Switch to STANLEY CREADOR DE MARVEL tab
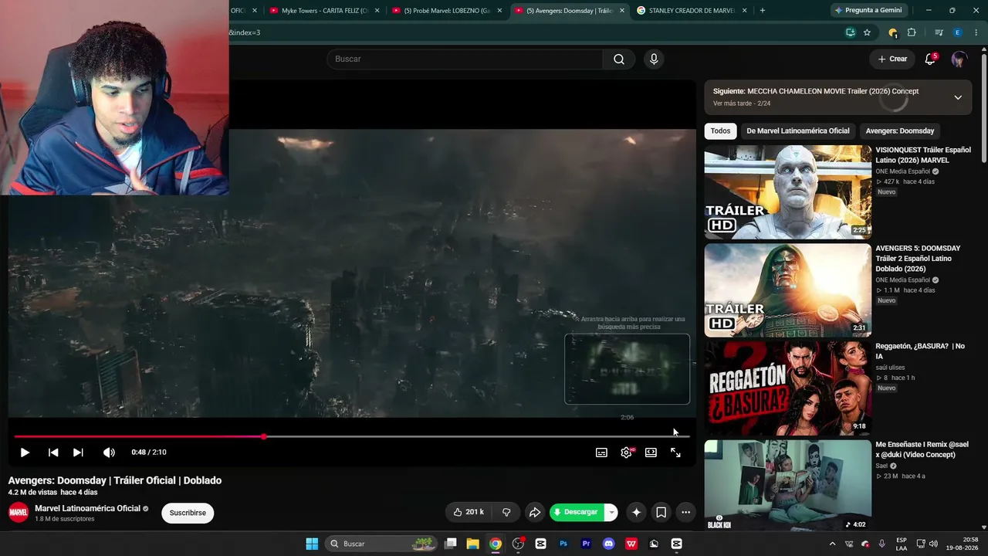Viewport: 988px width, 556px height. point(692,11)
